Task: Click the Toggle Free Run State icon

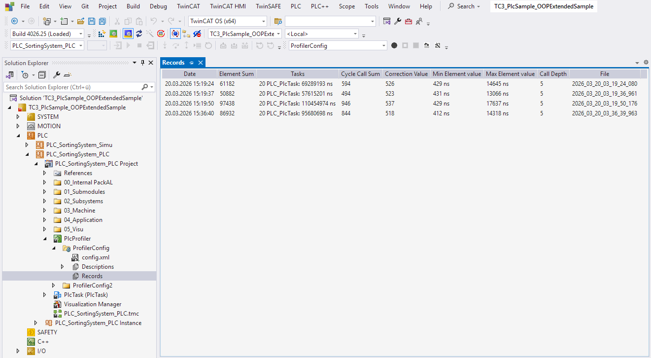Action: (x=161, y=34)
